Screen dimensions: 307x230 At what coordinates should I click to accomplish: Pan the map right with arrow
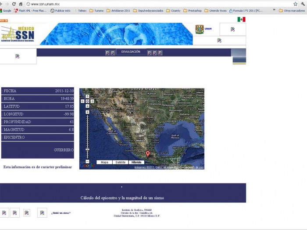point(92,101)
